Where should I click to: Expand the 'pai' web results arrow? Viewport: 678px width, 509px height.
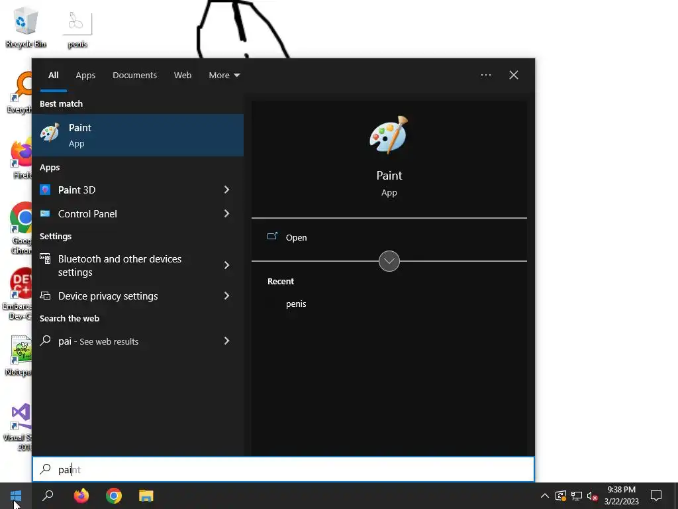(226, 341)
